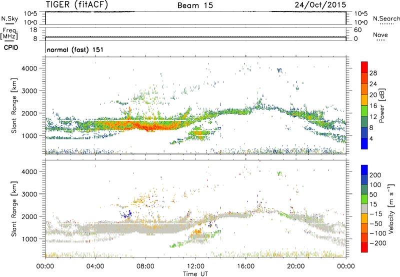This screenshot has height=277, width=400.
Task: Click the '12:00' time axis label
Action: [195, 266]
